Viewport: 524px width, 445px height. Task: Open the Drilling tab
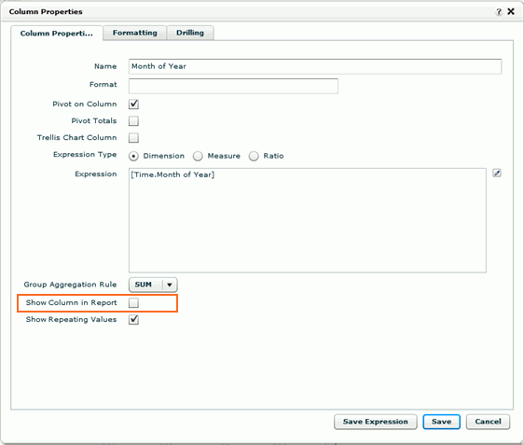coord(190,33)
